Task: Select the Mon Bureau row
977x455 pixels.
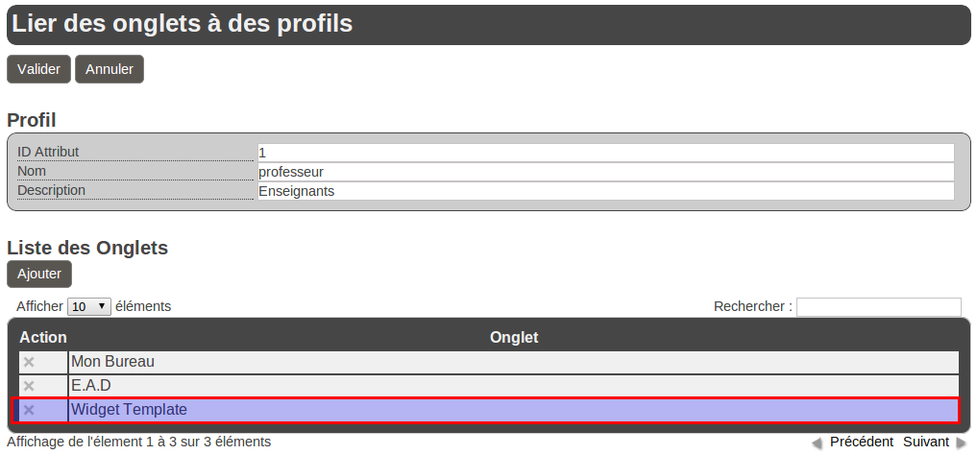Action: click(x=514, y=362)
